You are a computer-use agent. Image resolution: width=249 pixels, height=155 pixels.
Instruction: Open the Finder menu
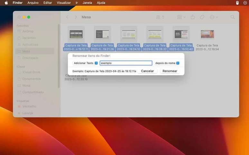(17, 3)
